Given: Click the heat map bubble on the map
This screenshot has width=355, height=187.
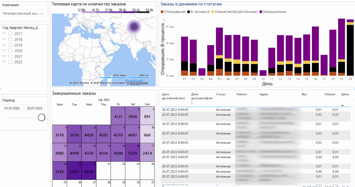Looking at the screenshot, I should pyautogui.click(x=134, y=27).
